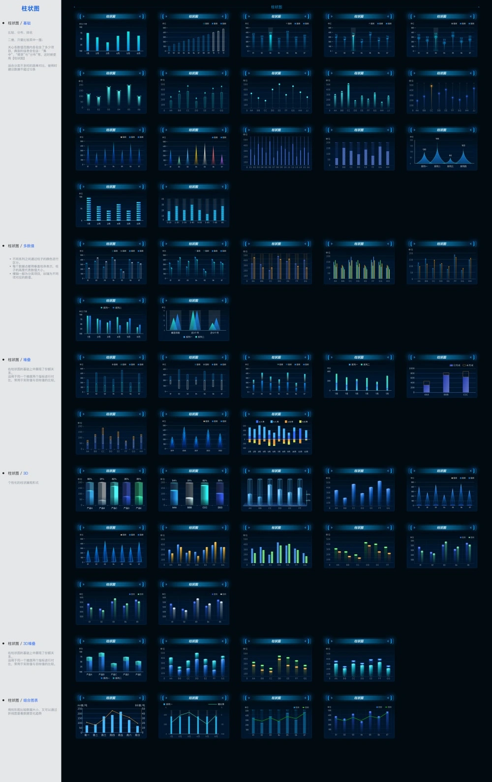Click right arrow on 已完成 stacked chart header
This screenshot has height=782, width=492.
(470, 357)
